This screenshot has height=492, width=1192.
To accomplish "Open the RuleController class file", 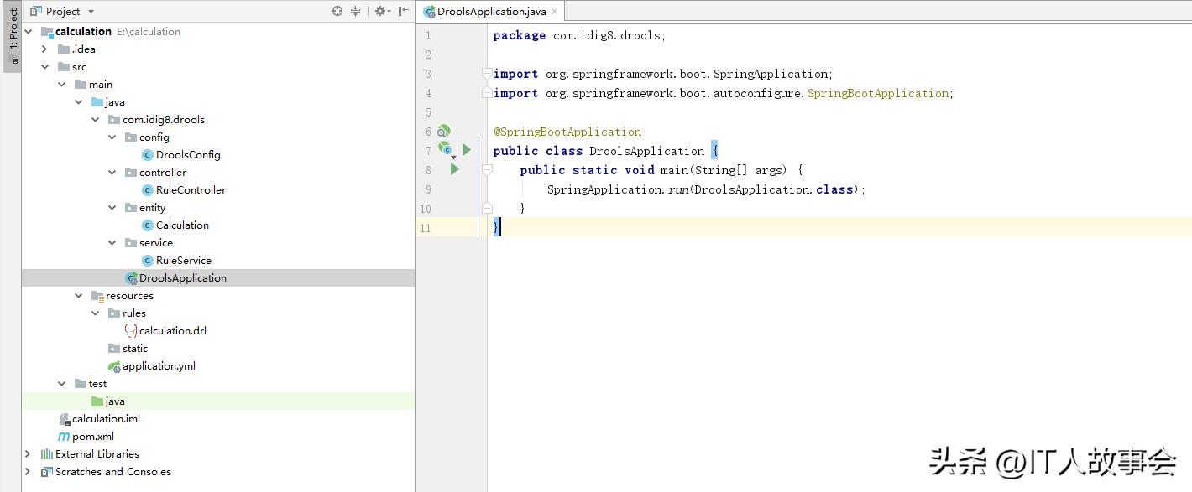I will pos(191,189).
